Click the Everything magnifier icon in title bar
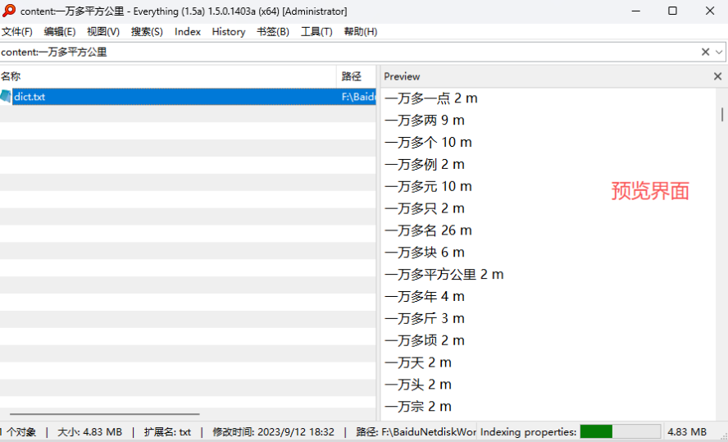Image resolution: width=728 pixels, height=442 pixels. 8,11
